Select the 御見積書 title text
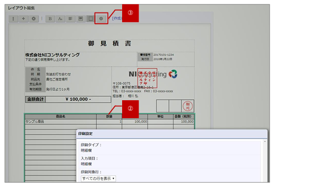319x187 pixels. (110, 43)
